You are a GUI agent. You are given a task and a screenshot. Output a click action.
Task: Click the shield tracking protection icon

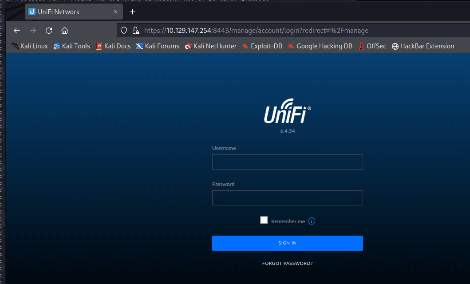tap(124, 31)
